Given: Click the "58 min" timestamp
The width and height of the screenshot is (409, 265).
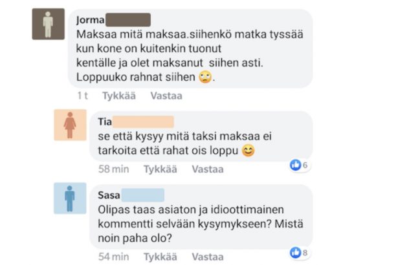Looking at the screenshot, I should click(x=113, y=169).
